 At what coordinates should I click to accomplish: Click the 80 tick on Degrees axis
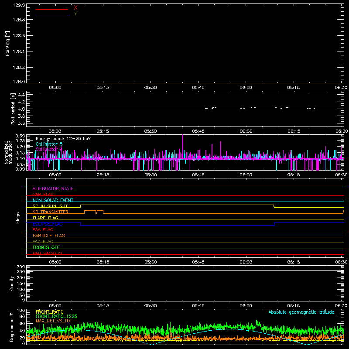[22, 317]
